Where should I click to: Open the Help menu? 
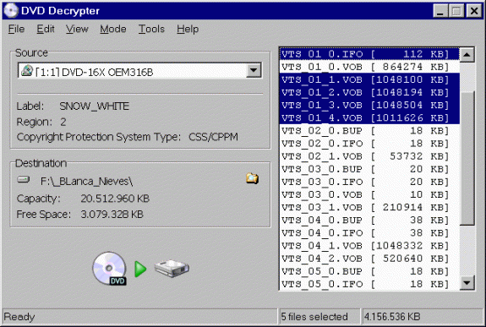click(x=188, y=29)
